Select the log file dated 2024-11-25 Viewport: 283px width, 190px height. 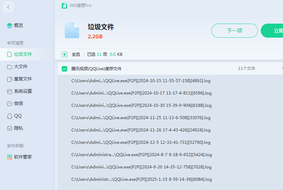click(141, 118)
